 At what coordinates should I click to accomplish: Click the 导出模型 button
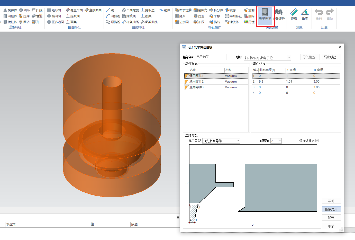331,57
